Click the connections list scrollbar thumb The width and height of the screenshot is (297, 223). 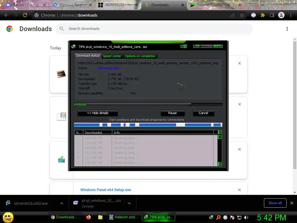(x=220, y=137)
